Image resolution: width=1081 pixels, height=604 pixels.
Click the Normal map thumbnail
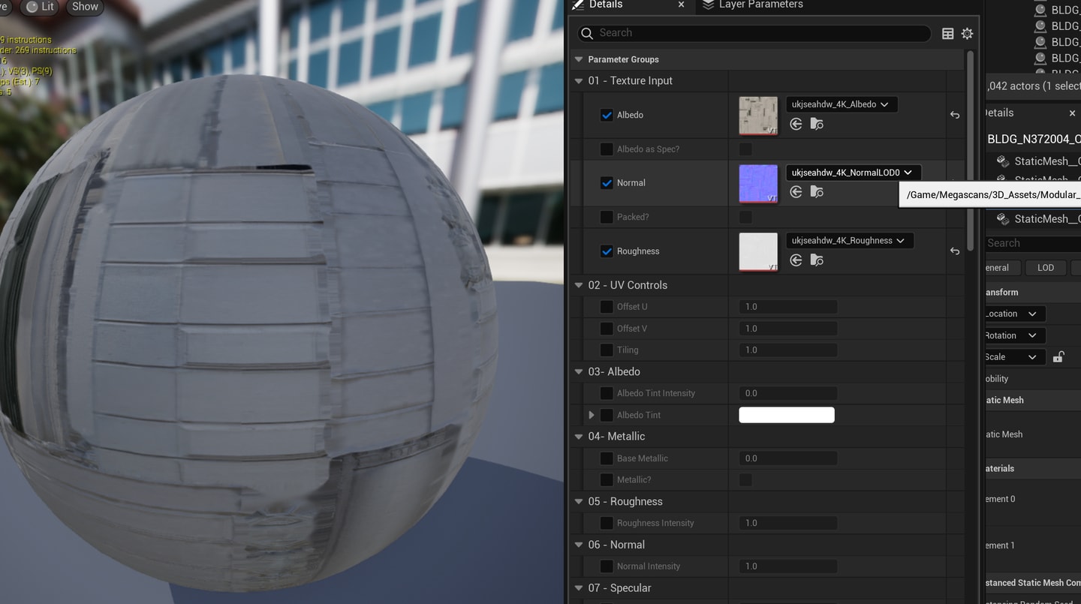[758, 184]
